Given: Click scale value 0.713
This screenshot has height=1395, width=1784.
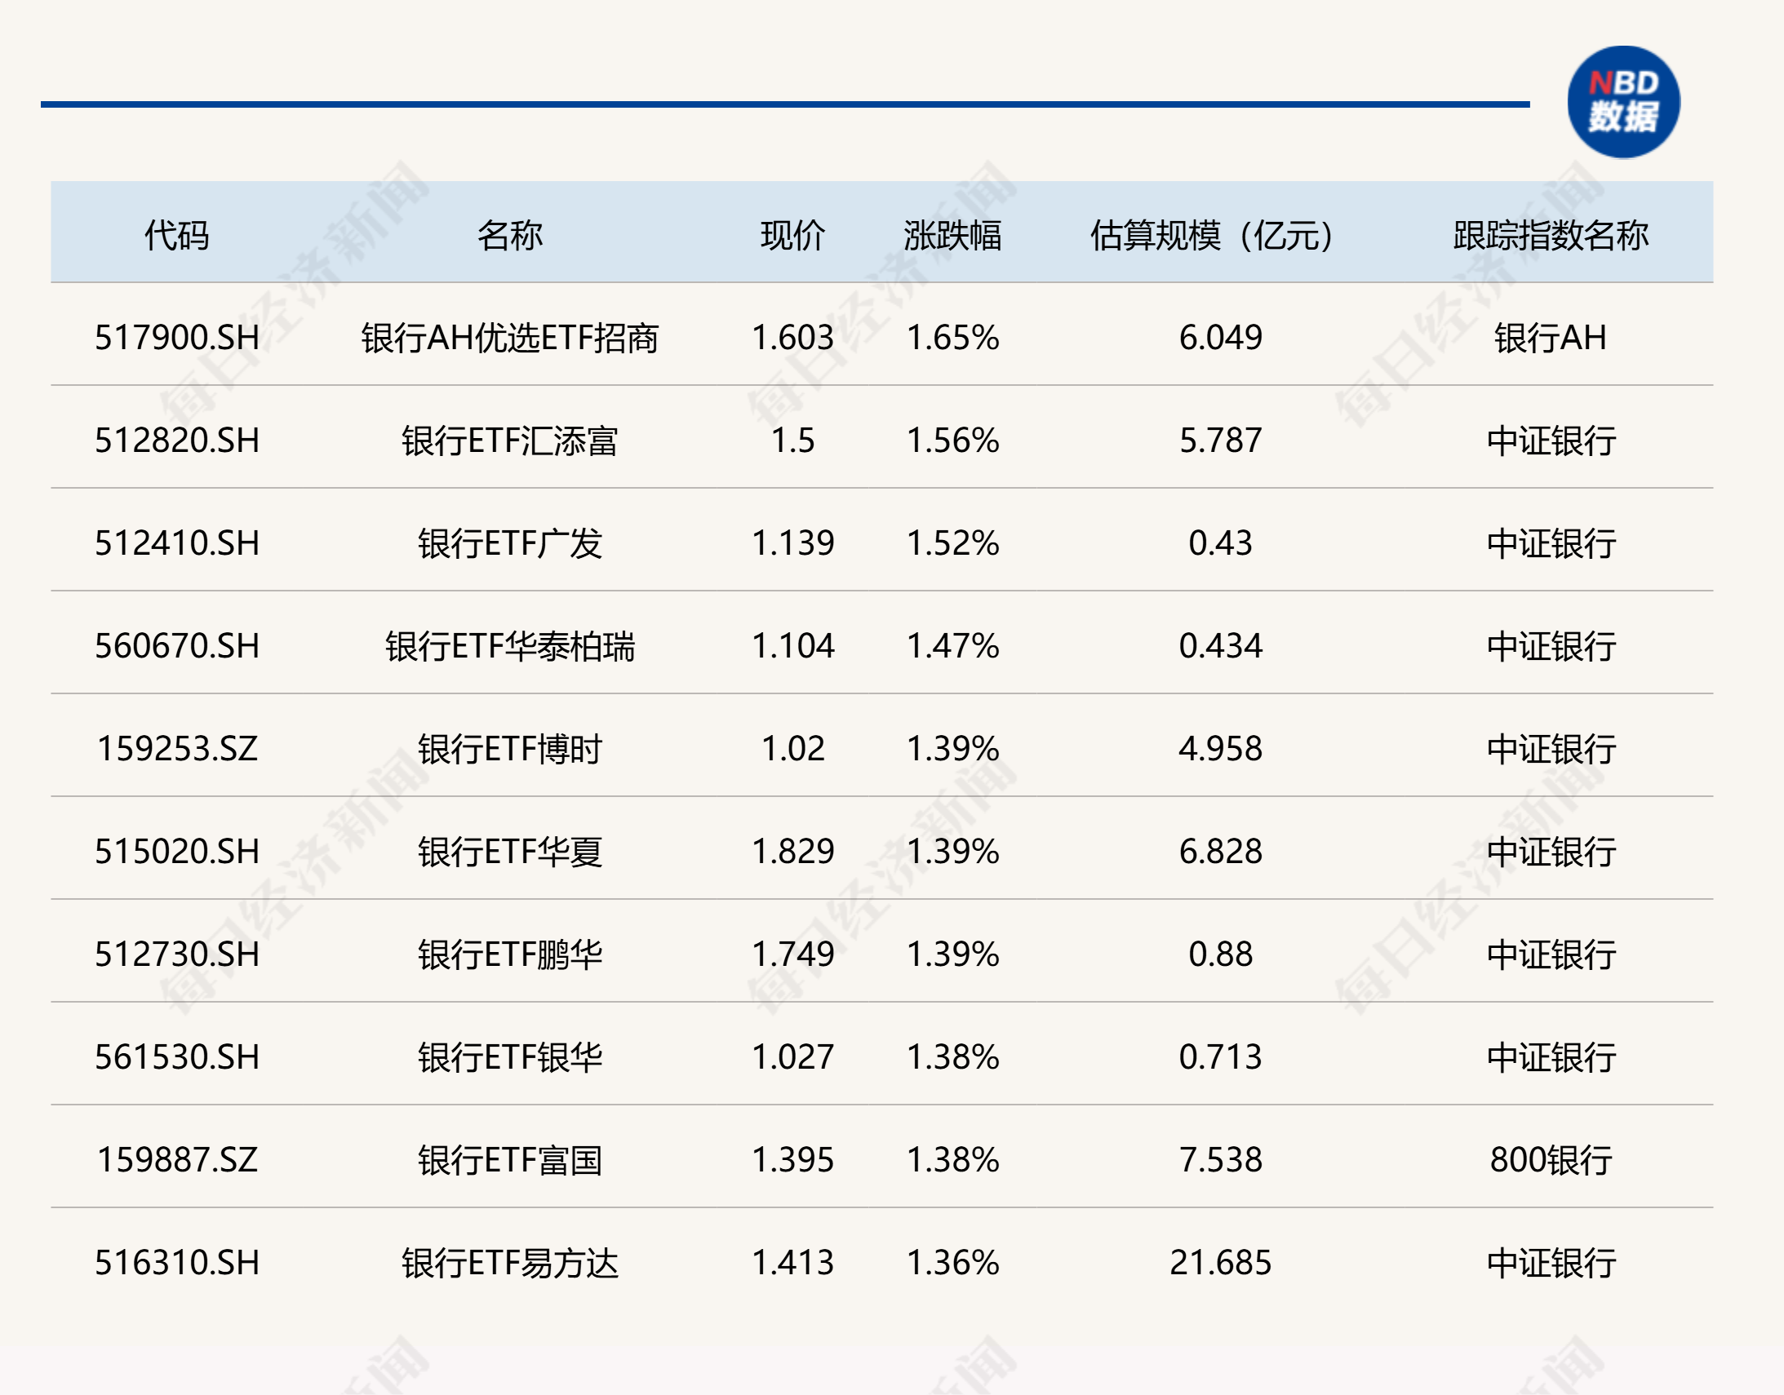Looking at the screenshot, I should point(1220,1057).
